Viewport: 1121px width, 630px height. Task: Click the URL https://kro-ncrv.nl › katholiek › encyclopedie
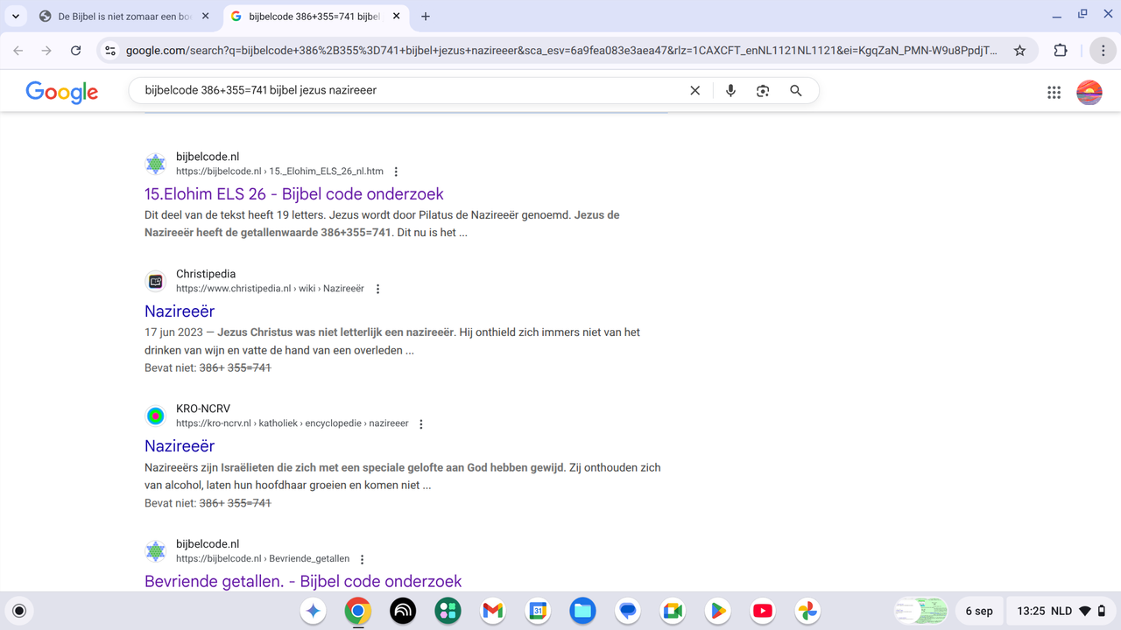pyautogui.click(x=293, y=423)
